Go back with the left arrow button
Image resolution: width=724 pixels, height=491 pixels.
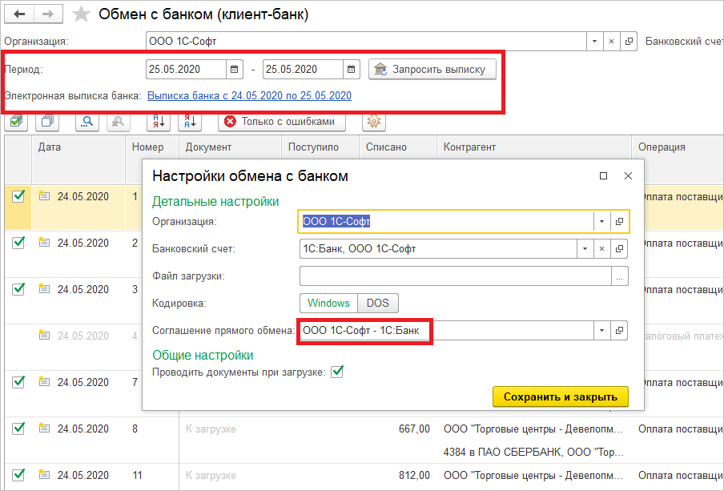[19, 14]
